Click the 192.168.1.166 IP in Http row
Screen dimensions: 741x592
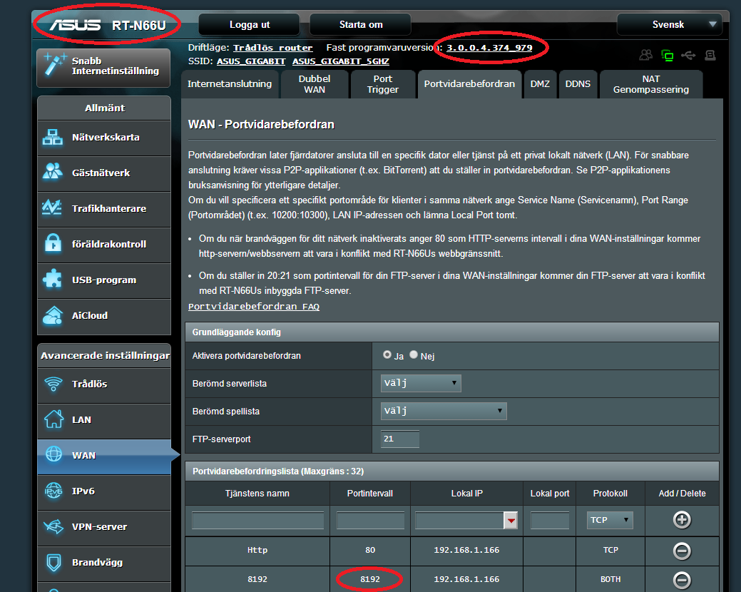point(466,550)
